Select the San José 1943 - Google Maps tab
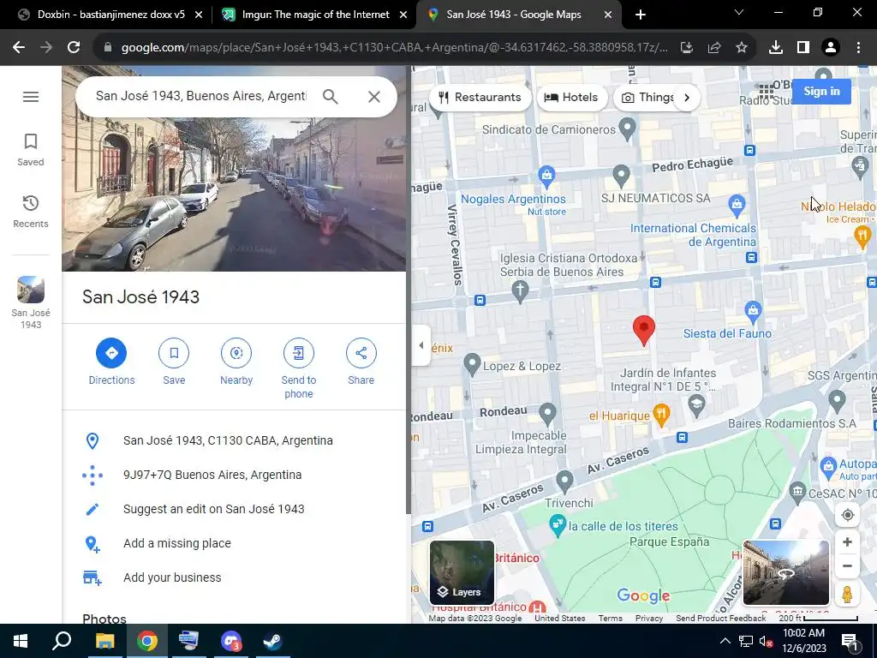The height and width of the screenshot is (658, 877). (x=514, y=15)
